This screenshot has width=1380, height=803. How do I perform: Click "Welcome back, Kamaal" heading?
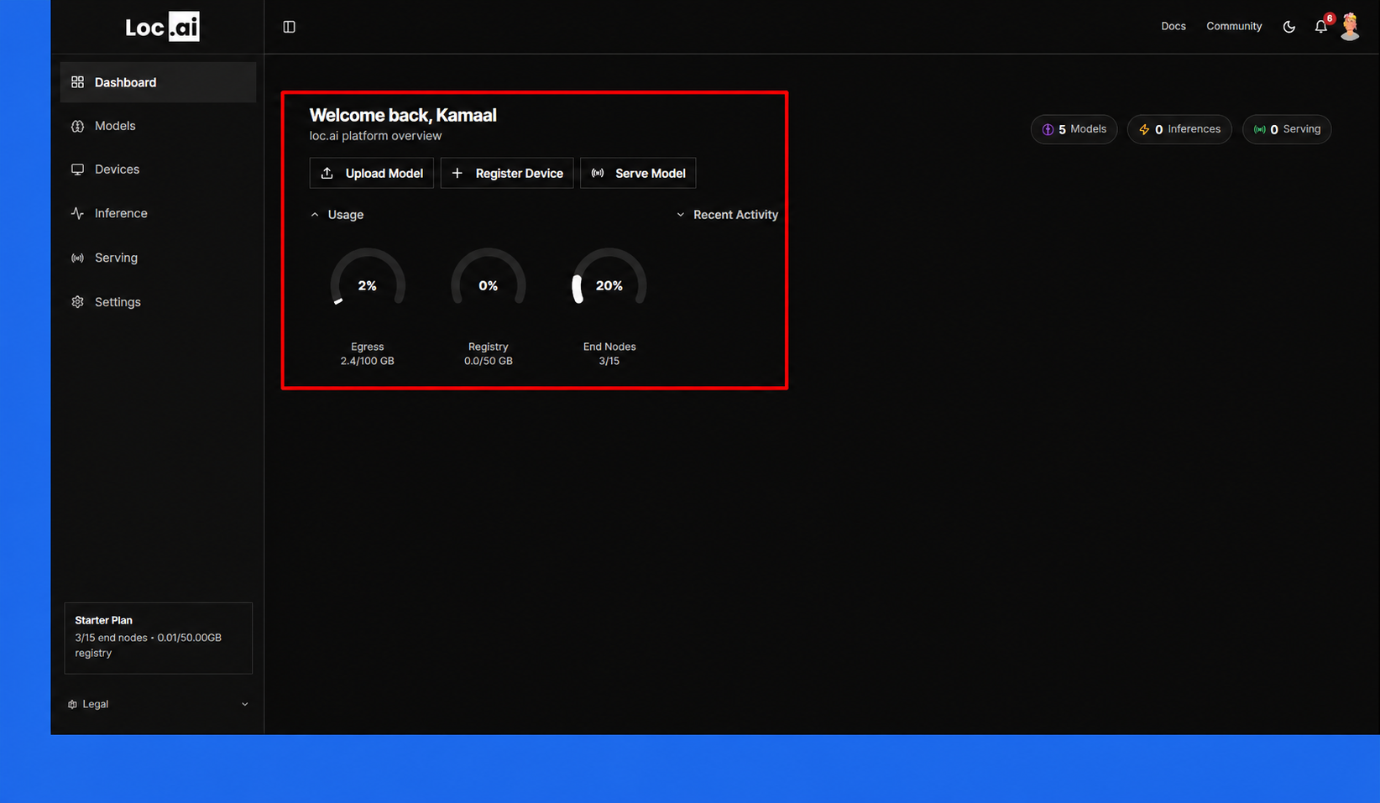click(x=403, y=115)
